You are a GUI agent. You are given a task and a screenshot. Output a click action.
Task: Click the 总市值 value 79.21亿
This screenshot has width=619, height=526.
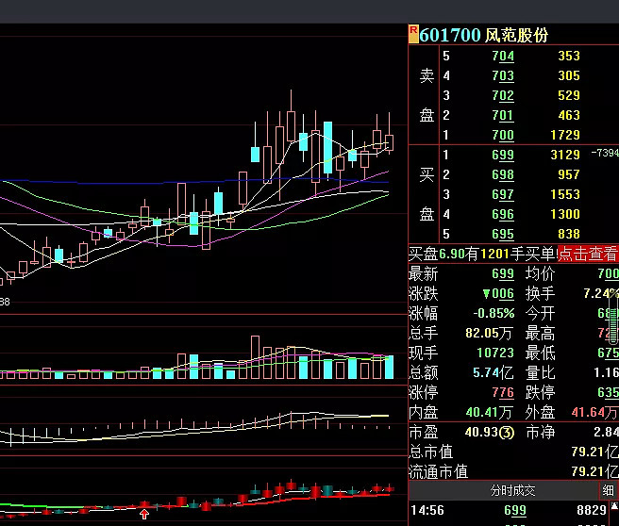point(594,452)
